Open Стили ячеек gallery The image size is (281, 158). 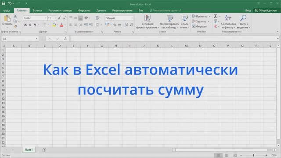click(184, 22)
